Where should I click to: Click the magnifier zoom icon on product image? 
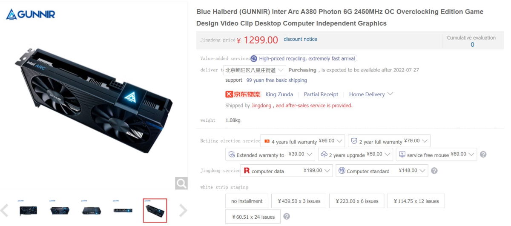coord(181,183)
